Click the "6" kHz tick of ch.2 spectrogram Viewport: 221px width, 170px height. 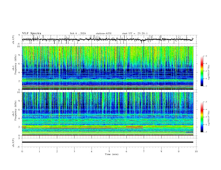[x=20, y=110]
